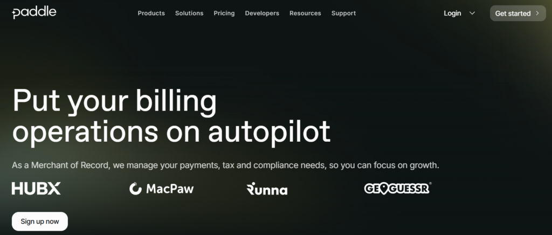This screenshot has height=235, width=552.
Task: Click the Paddle logo in header
Action: point(34,12)
